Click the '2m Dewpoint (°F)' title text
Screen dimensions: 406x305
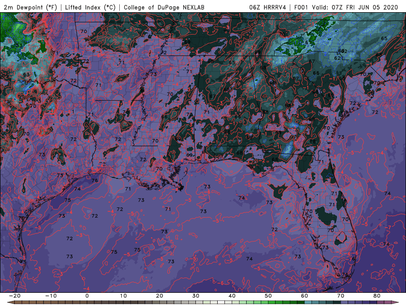(x=30, y=8)
